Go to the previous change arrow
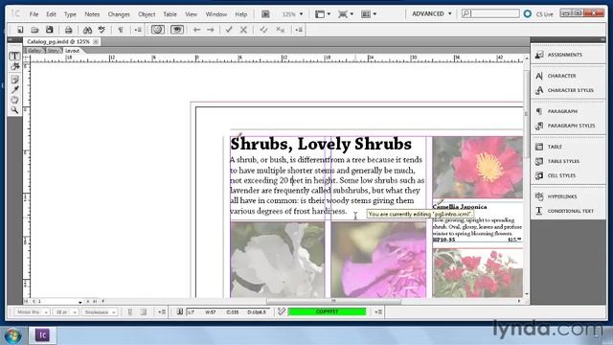 point(196,30)
